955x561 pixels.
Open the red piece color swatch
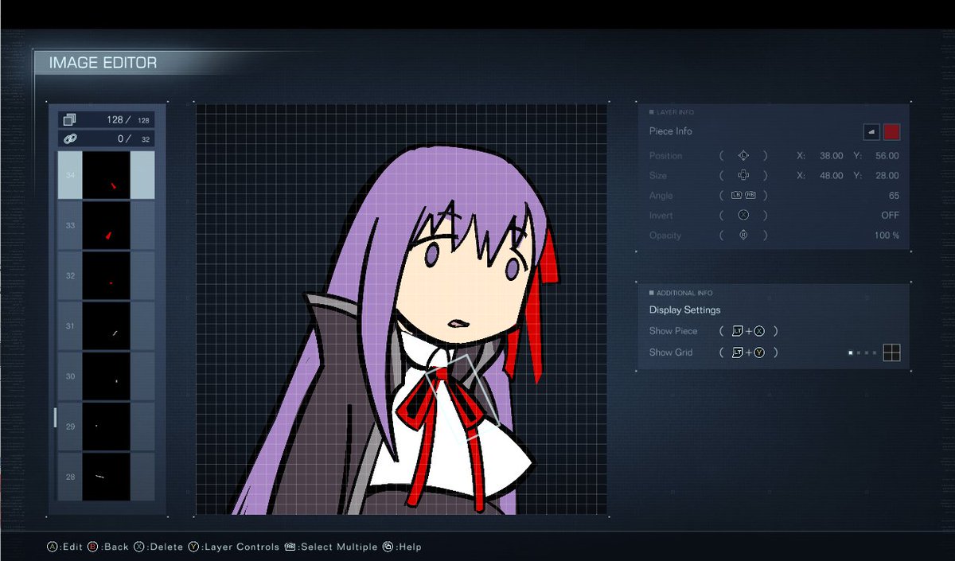(x=891, y=131)
